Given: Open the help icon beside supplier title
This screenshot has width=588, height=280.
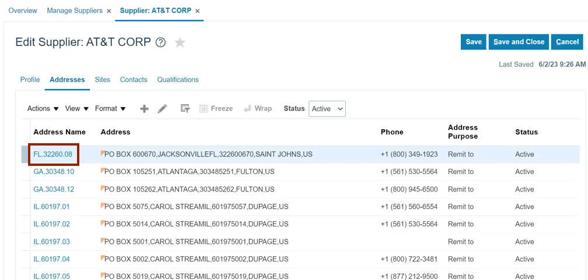Looking at the screenshot, I should (161, 42).
